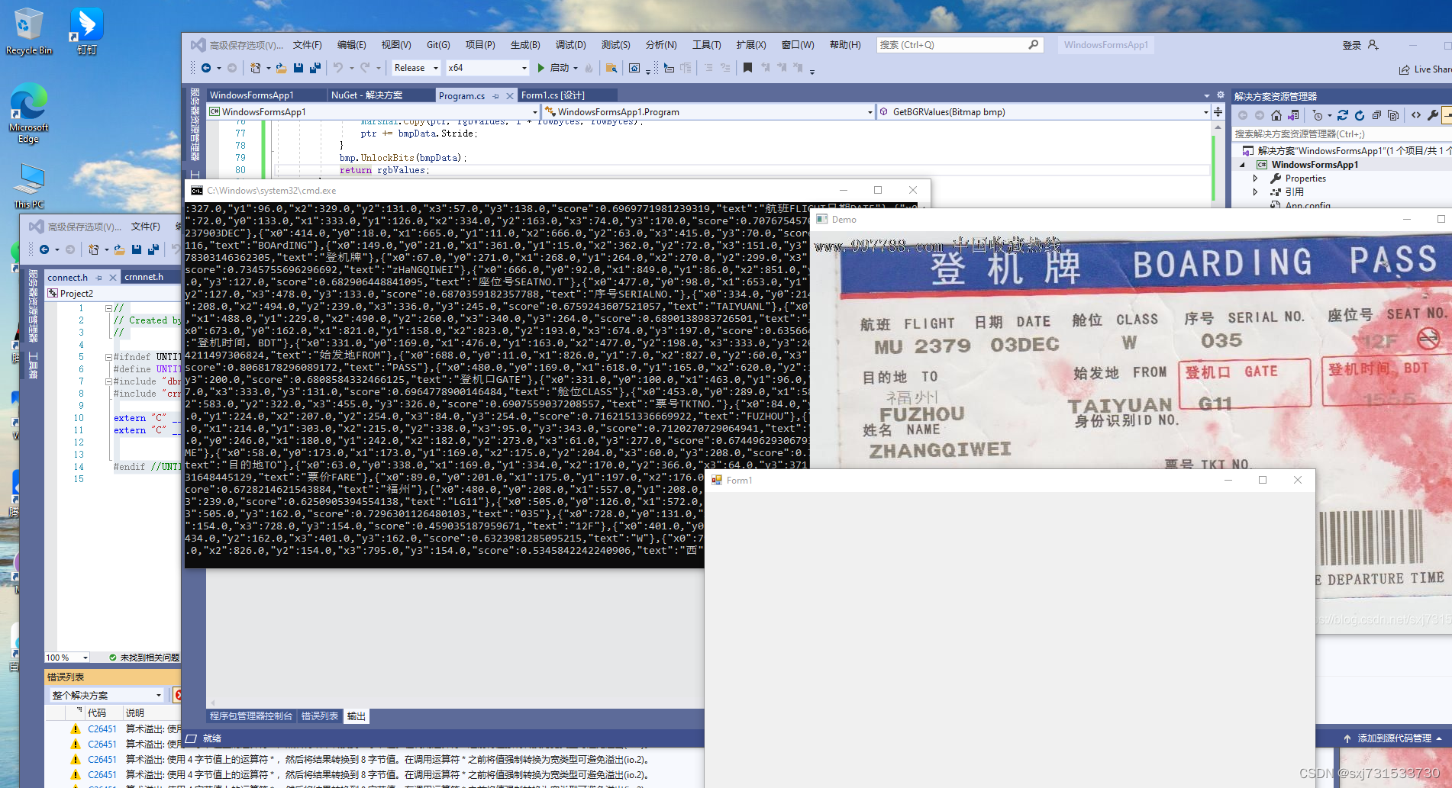Click the Save All icon in the main toolbar
Viewport: 1452px width, 788px height.
click(x=315, y=68)
